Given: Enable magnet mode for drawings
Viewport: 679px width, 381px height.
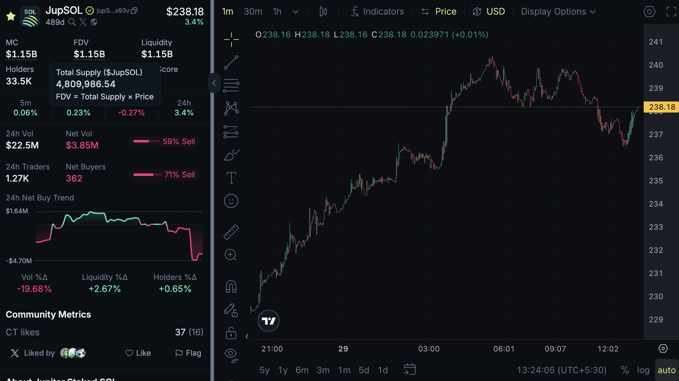Looking at the screenshot, I should pyautogui.click(x=231, y=287).
